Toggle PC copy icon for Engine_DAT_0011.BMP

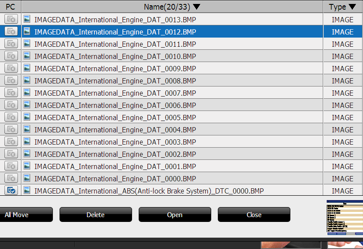pos(11,44)
